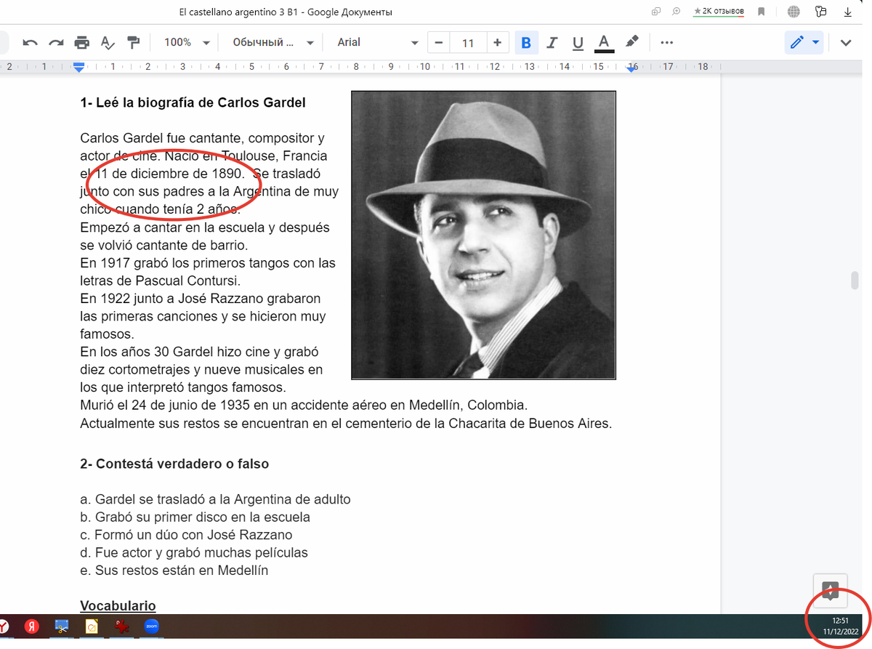Click the reader/zoom icon beside the reviews badge
Screen dimensions: 872x649
pyautogui.click(x=676, y=11)
